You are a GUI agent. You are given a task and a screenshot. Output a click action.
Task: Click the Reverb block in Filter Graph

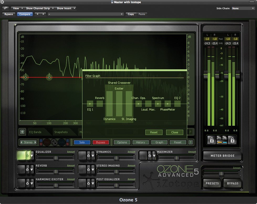point(100,104)
